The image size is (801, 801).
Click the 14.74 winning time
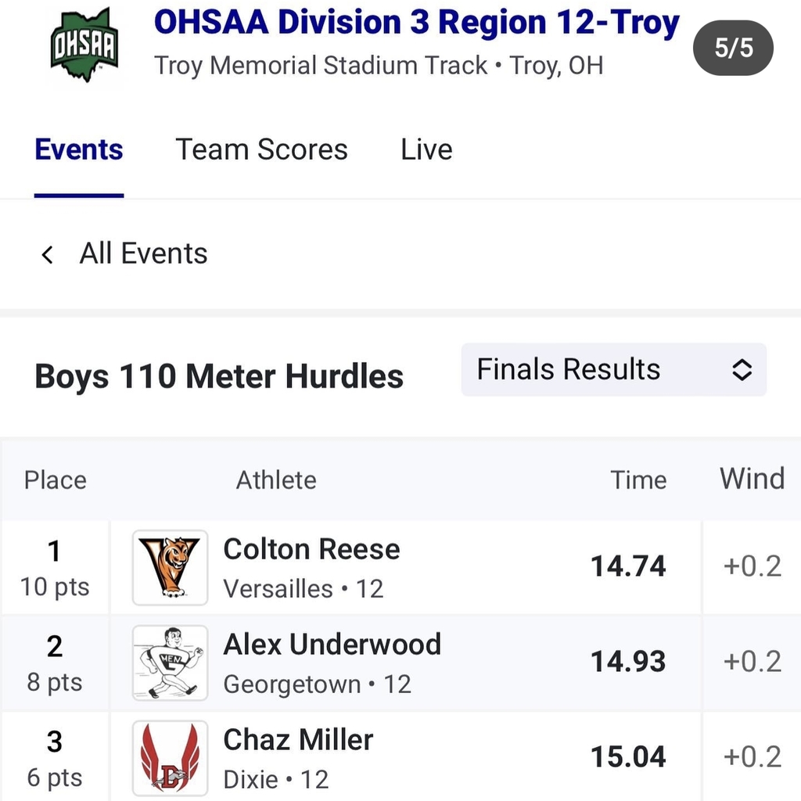pyautogui.click(x=628, y=566)
